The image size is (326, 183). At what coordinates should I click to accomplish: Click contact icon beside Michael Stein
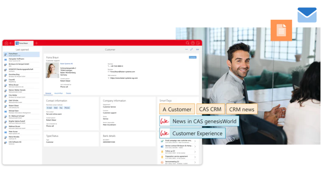pyautogui.click(x=6, y=112)
